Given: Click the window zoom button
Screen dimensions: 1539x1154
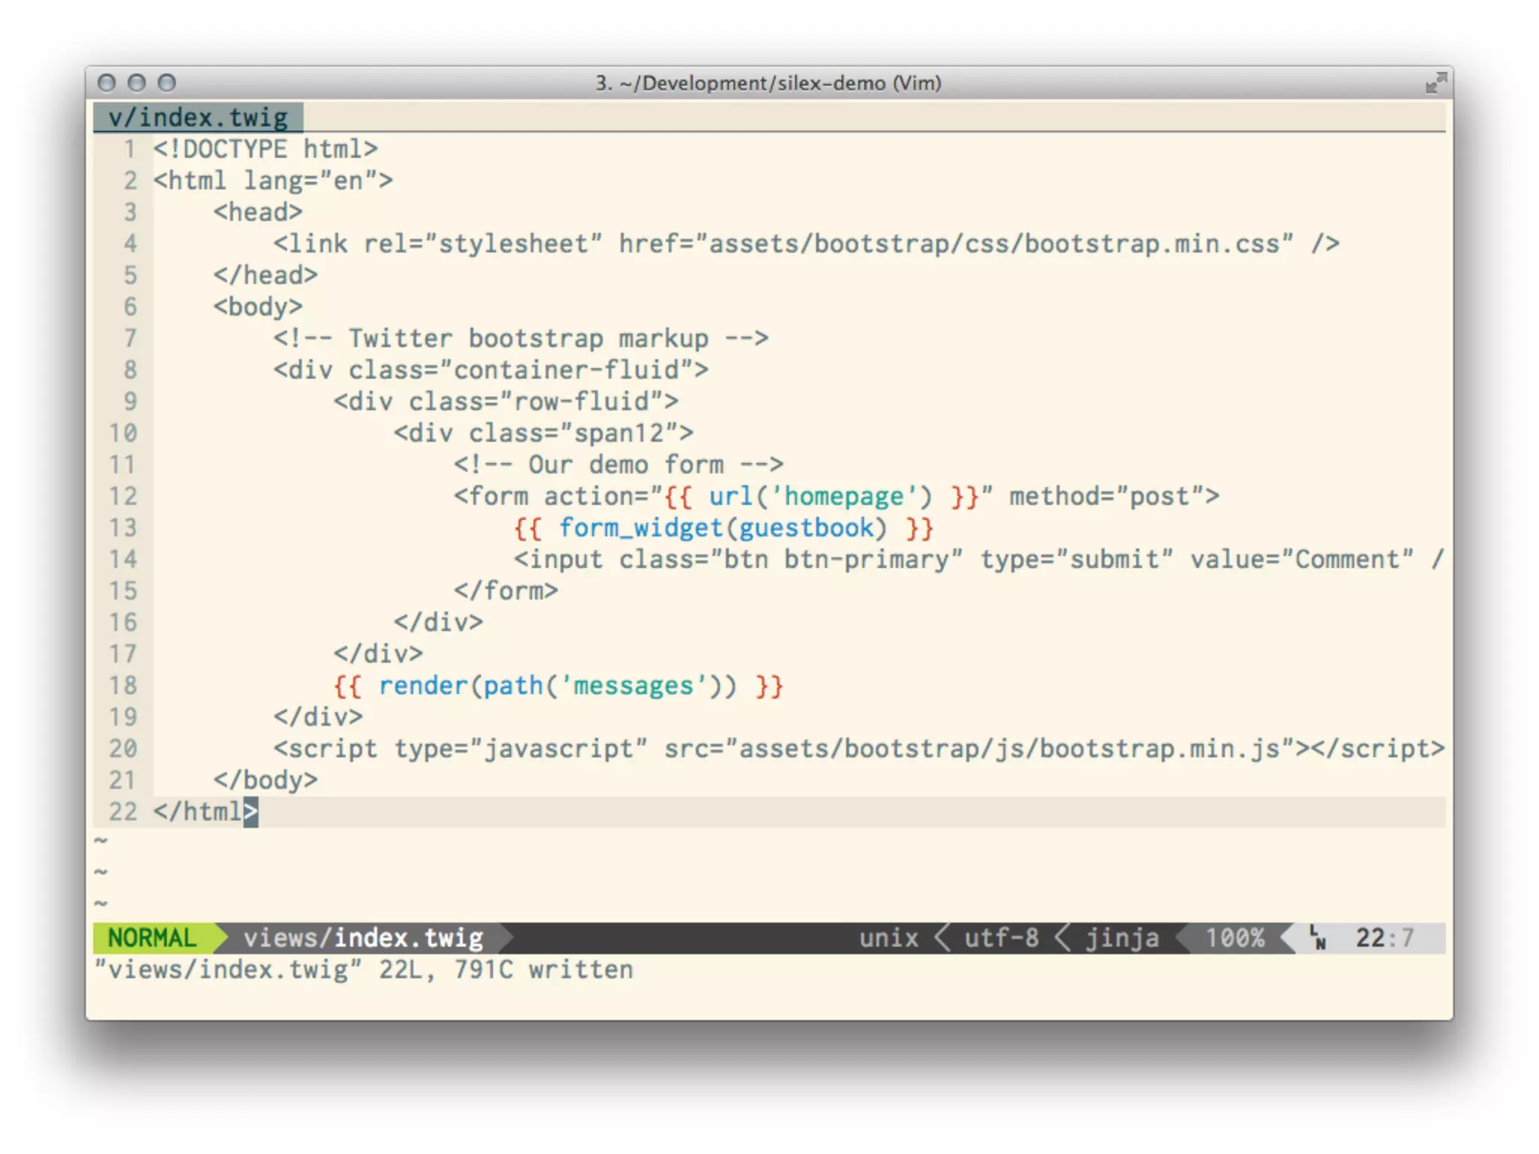Looking at the screenshot, I should 167,83.
